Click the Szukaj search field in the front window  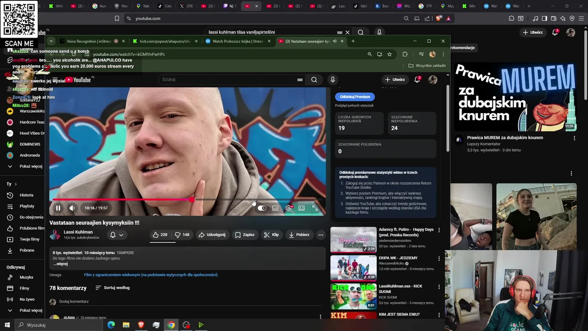pyautogui.click(x=228, y=80)
